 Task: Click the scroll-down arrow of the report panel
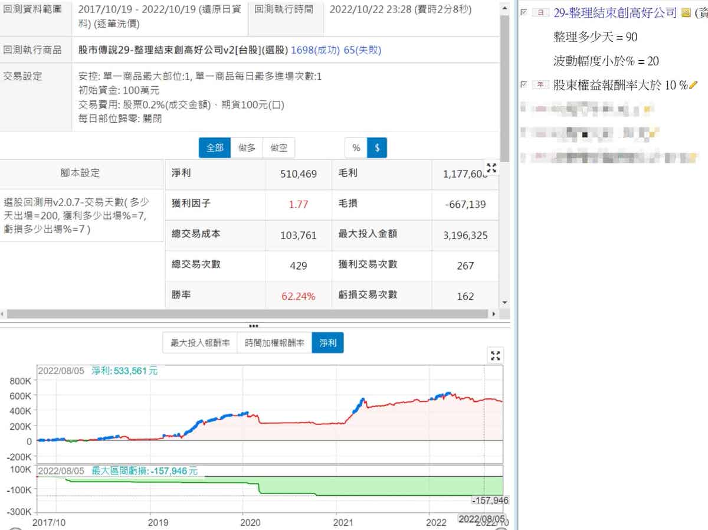[504, 302]
